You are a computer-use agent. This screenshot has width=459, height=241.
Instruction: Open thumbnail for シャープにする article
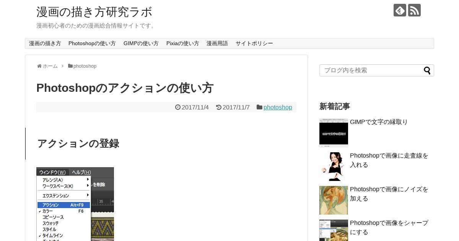[334, 230]
